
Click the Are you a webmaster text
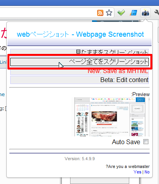pos(128,166)
